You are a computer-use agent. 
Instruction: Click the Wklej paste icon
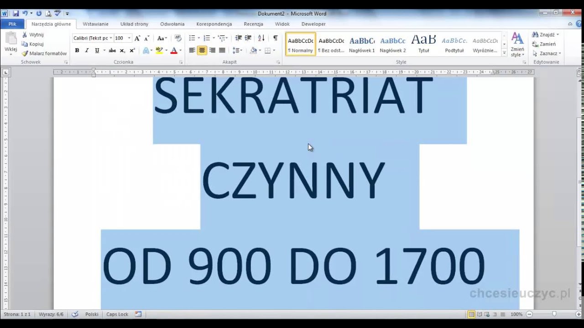pyautogui.click(x=10, y=38)
